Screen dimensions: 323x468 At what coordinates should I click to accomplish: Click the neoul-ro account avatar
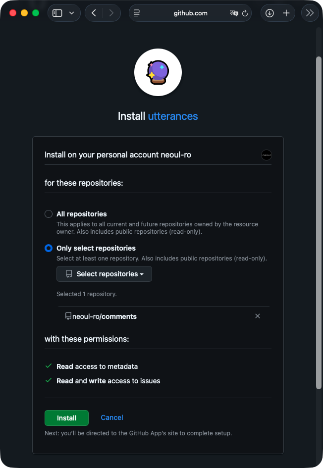tap(267, 155)
